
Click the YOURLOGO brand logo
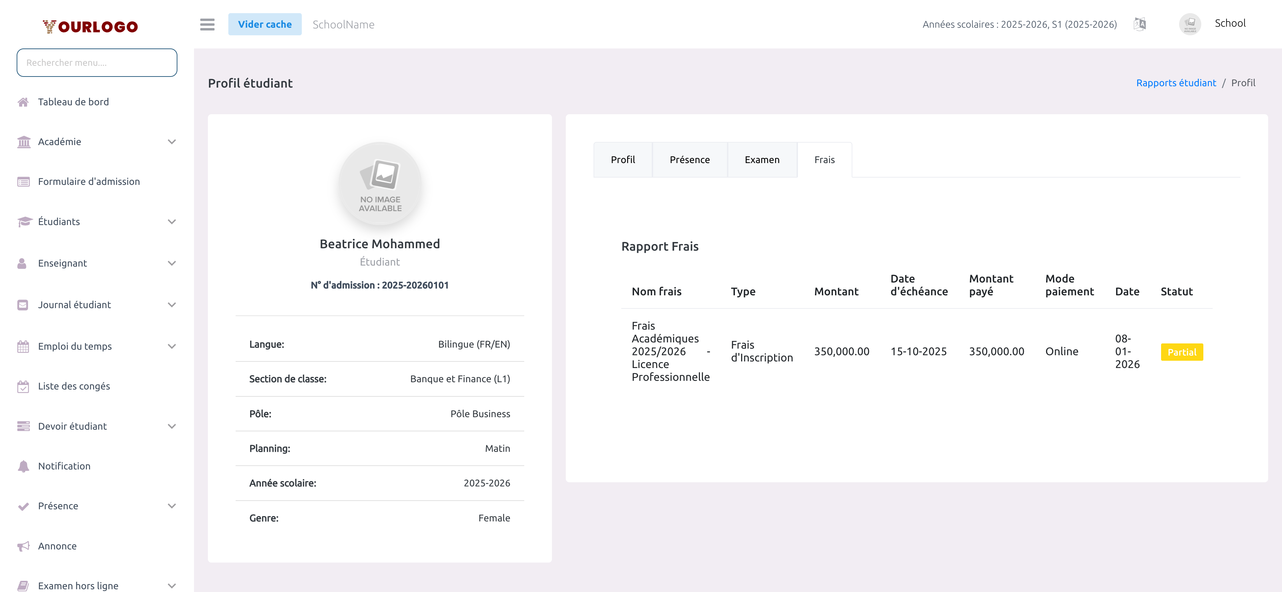[x=90, y=26]
